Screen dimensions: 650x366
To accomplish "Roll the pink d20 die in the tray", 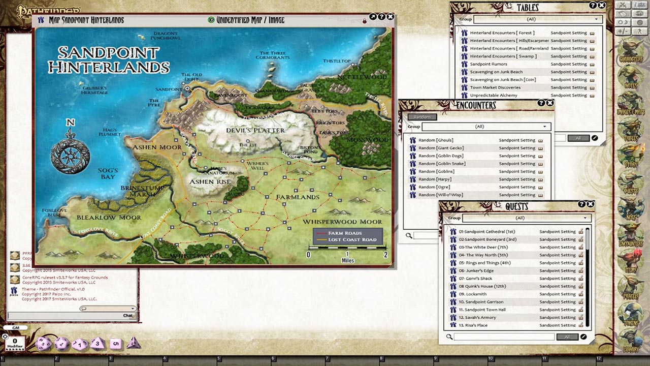I will tap(44, 344).
